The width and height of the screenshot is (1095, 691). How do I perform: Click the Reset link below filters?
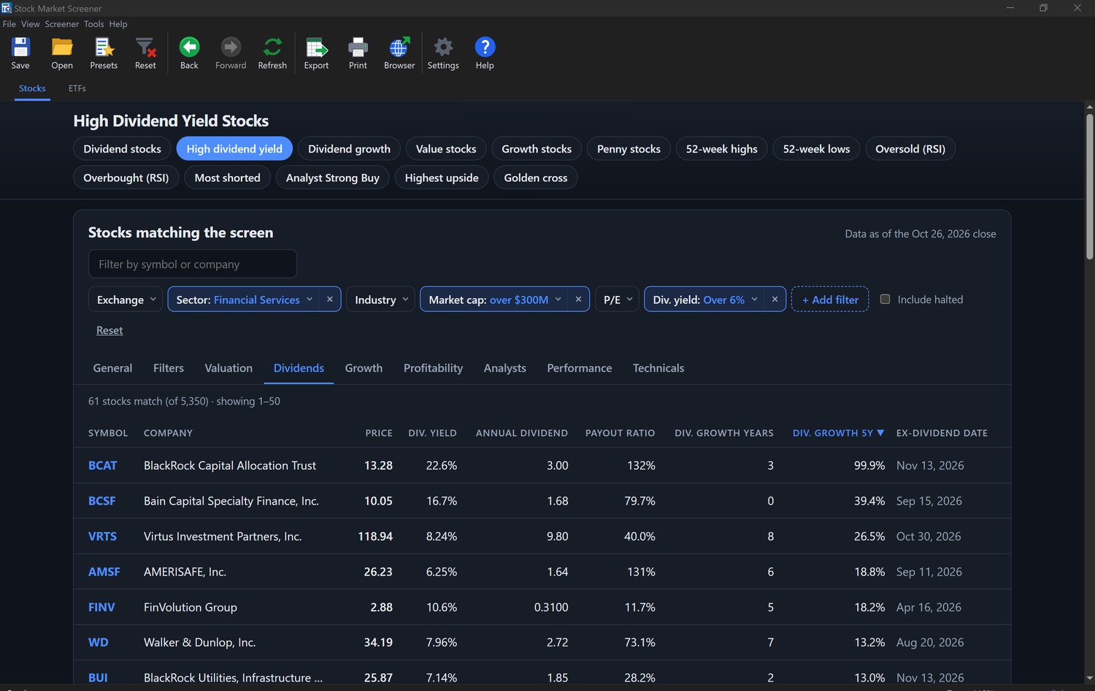pos(109,330)
